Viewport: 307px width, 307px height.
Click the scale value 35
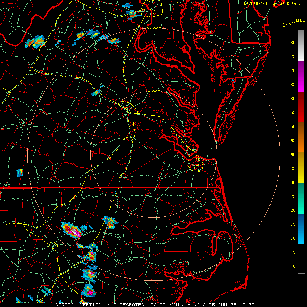[293, 169]
